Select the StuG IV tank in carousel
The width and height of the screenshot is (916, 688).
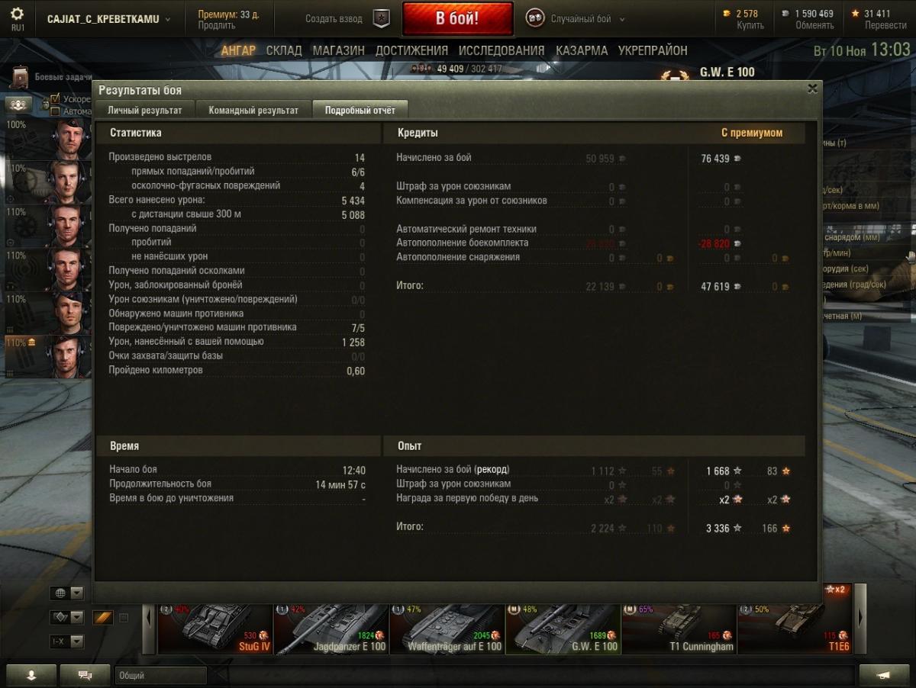[214, 628]
